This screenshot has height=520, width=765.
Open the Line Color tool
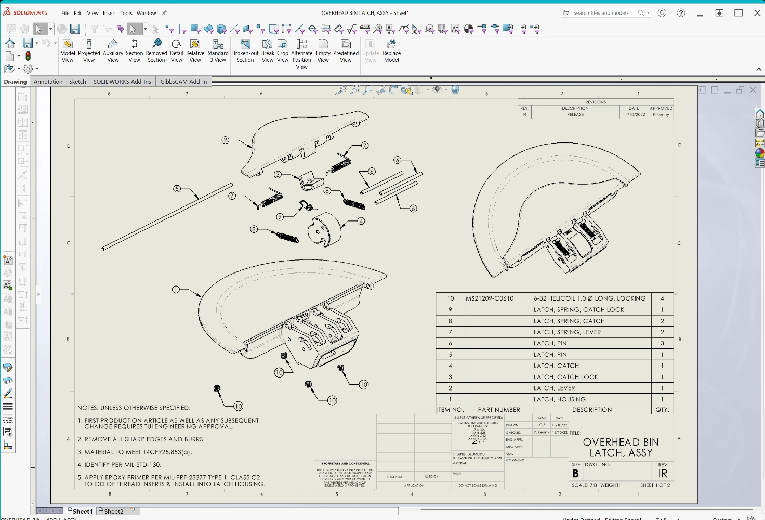tap(8, 394)
